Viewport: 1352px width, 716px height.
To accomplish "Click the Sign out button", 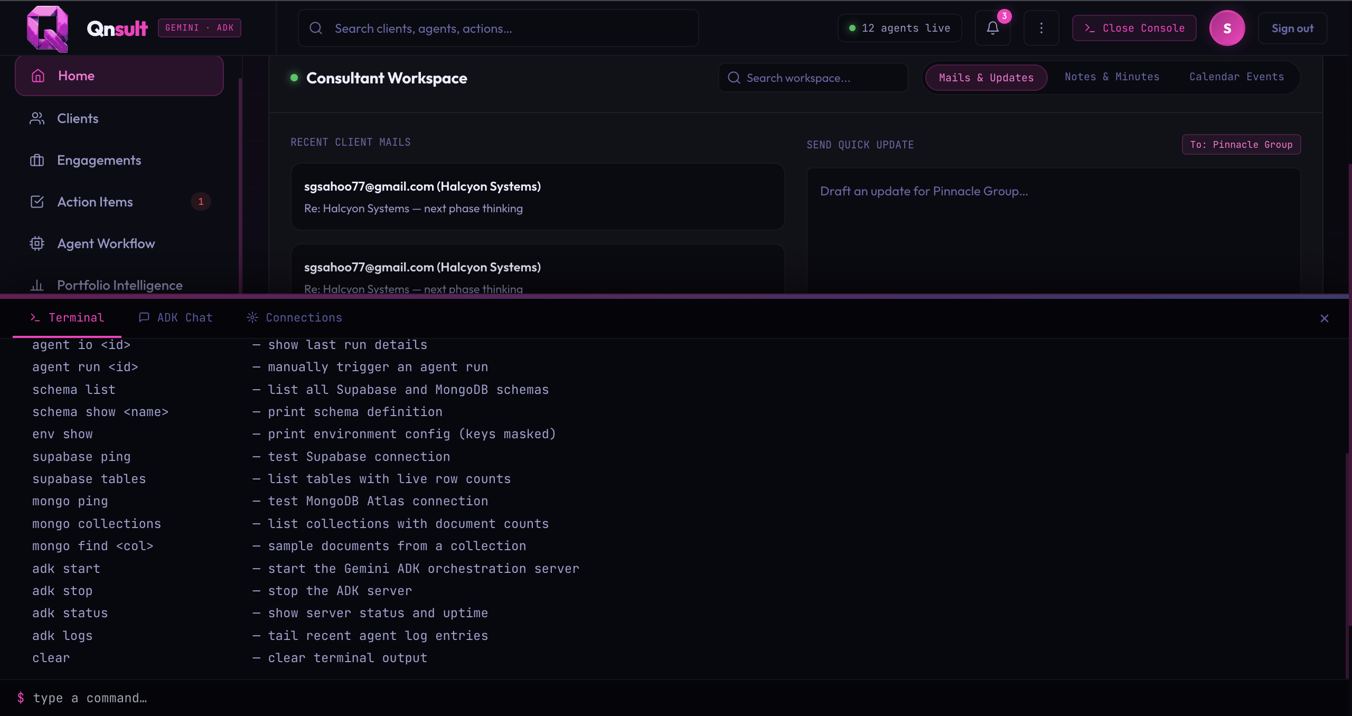I will 1292,29.
